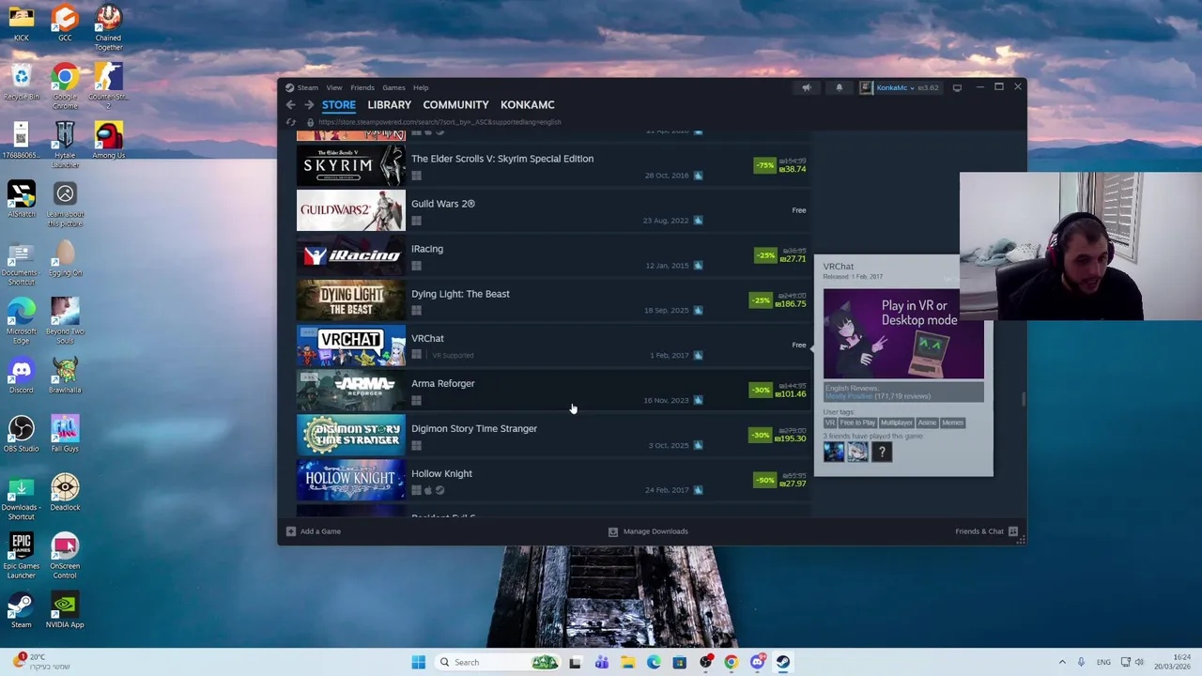This screenshot has height=676, width=1202.
Task: Go forward with Steam's forward arrow
Action: point(308,105)
